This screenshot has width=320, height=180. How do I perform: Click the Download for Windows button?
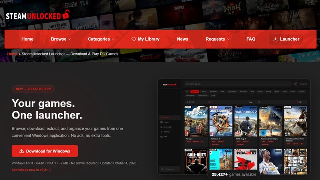pyautogui.click(x=45, y=151)
